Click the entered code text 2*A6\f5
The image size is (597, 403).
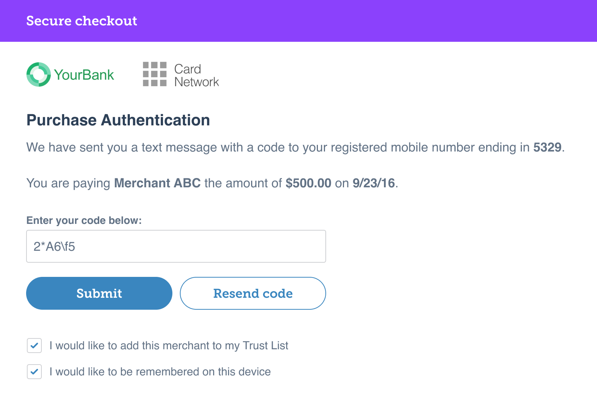[x=54, y=246]
